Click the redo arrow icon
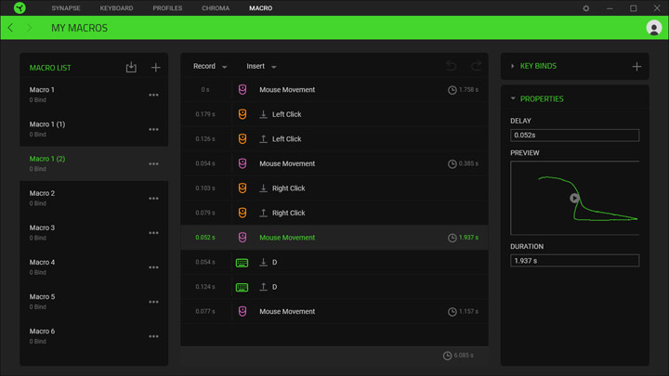Image resolution: width=669 pixels, height=376 pixels. tap(476, 66)
